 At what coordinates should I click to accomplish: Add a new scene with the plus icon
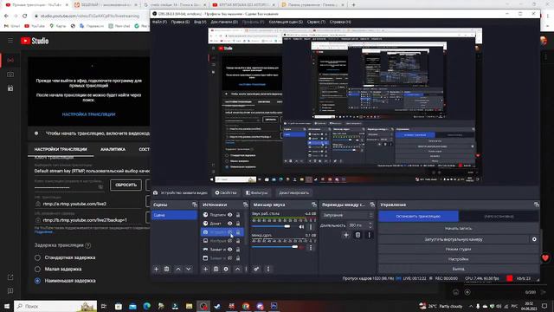tap(156, 270)
